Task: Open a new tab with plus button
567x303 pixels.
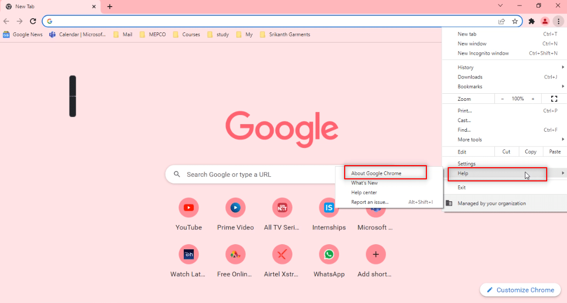Action: [x=110, y=7]
